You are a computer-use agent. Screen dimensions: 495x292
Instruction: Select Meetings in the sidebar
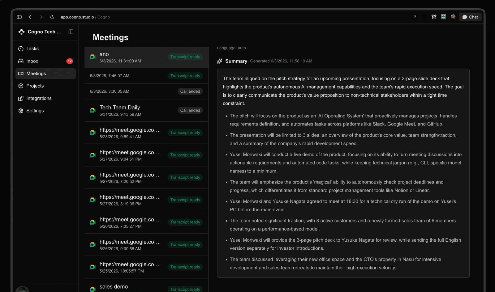[x=45, y=74]
